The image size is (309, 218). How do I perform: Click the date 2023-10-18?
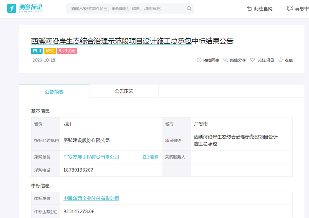(44, 60)
